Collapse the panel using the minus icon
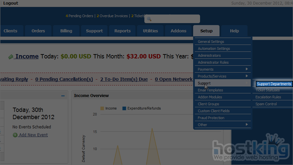Image resolution: width=293 pixels, height=165 pixels. (63, 96)
